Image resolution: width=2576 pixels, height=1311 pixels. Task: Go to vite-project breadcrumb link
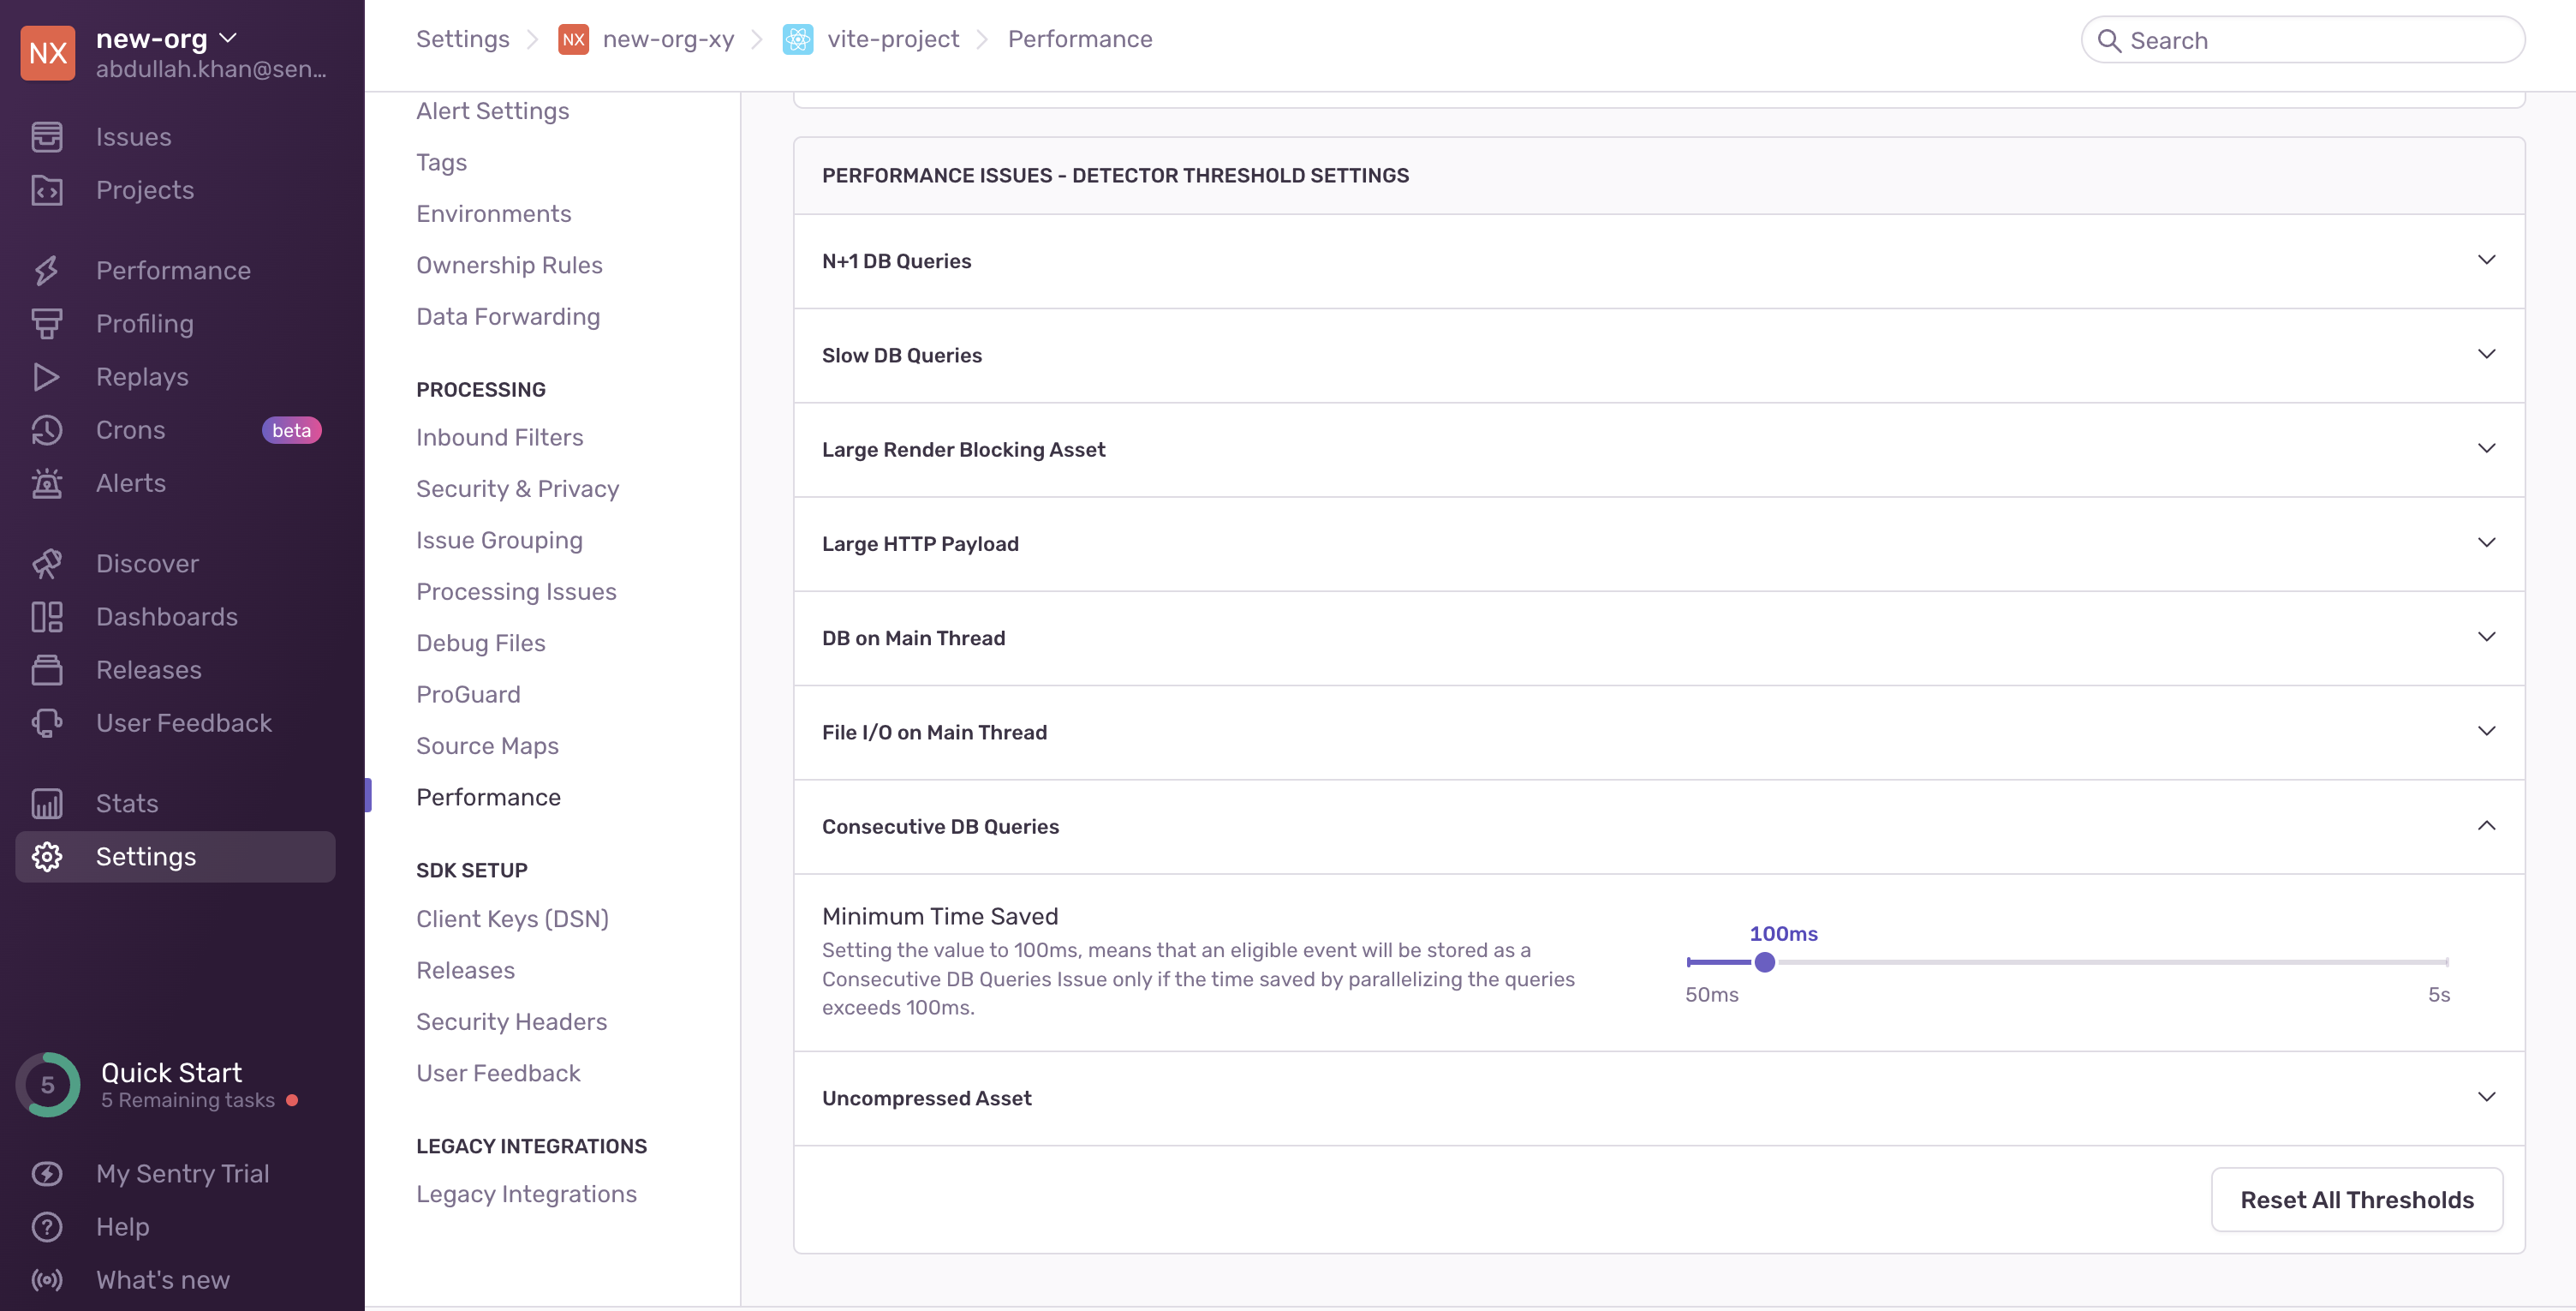pos(892,39)
